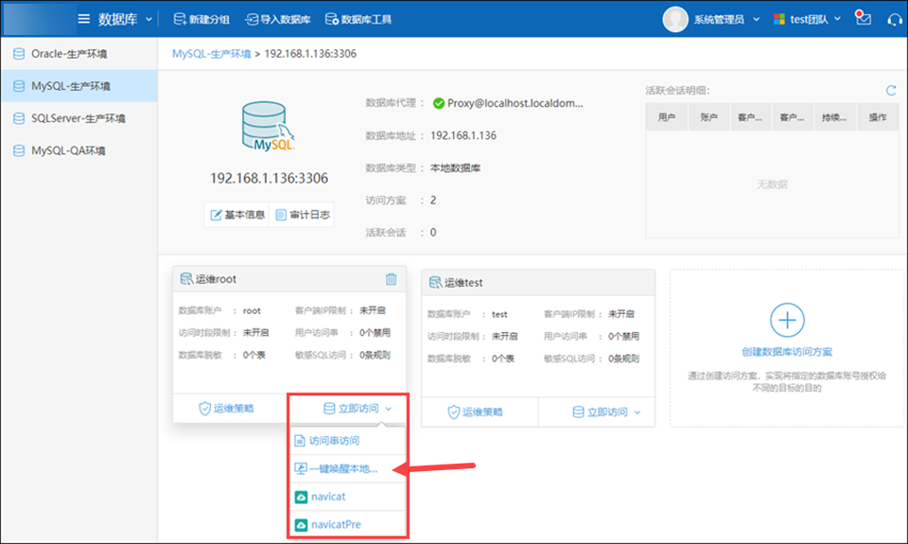
Task: Follow the MySQL-生产环境 breadcrumb link
Action: tap(211, 54)
